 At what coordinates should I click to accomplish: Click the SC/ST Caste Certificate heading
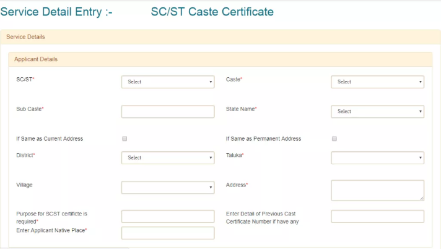coord(212,12)
